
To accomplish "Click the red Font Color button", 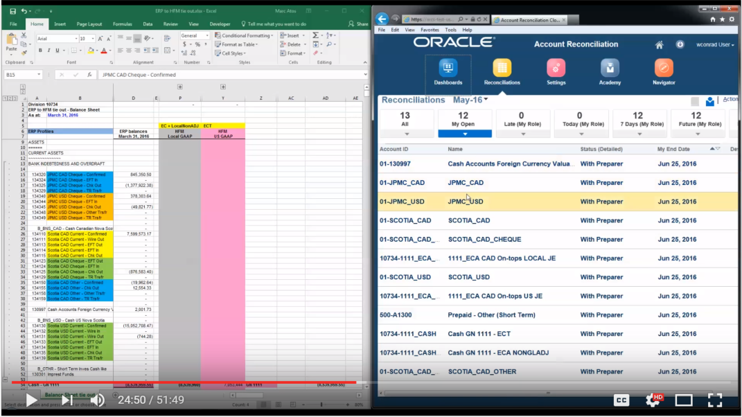I will (x=104, y=51).
